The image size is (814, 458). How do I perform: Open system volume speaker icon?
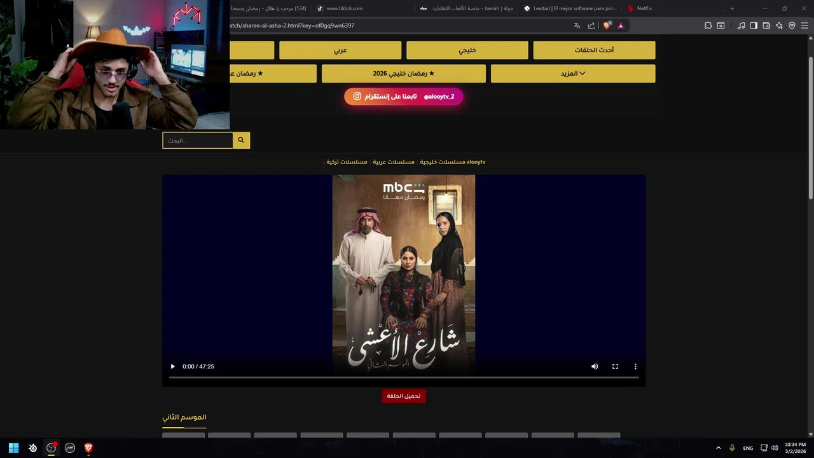775,448
